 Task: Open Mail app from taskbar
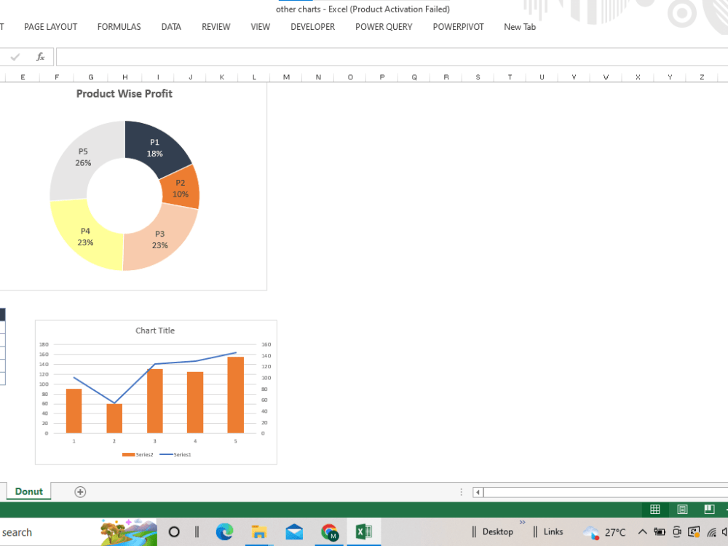(294, 532)
